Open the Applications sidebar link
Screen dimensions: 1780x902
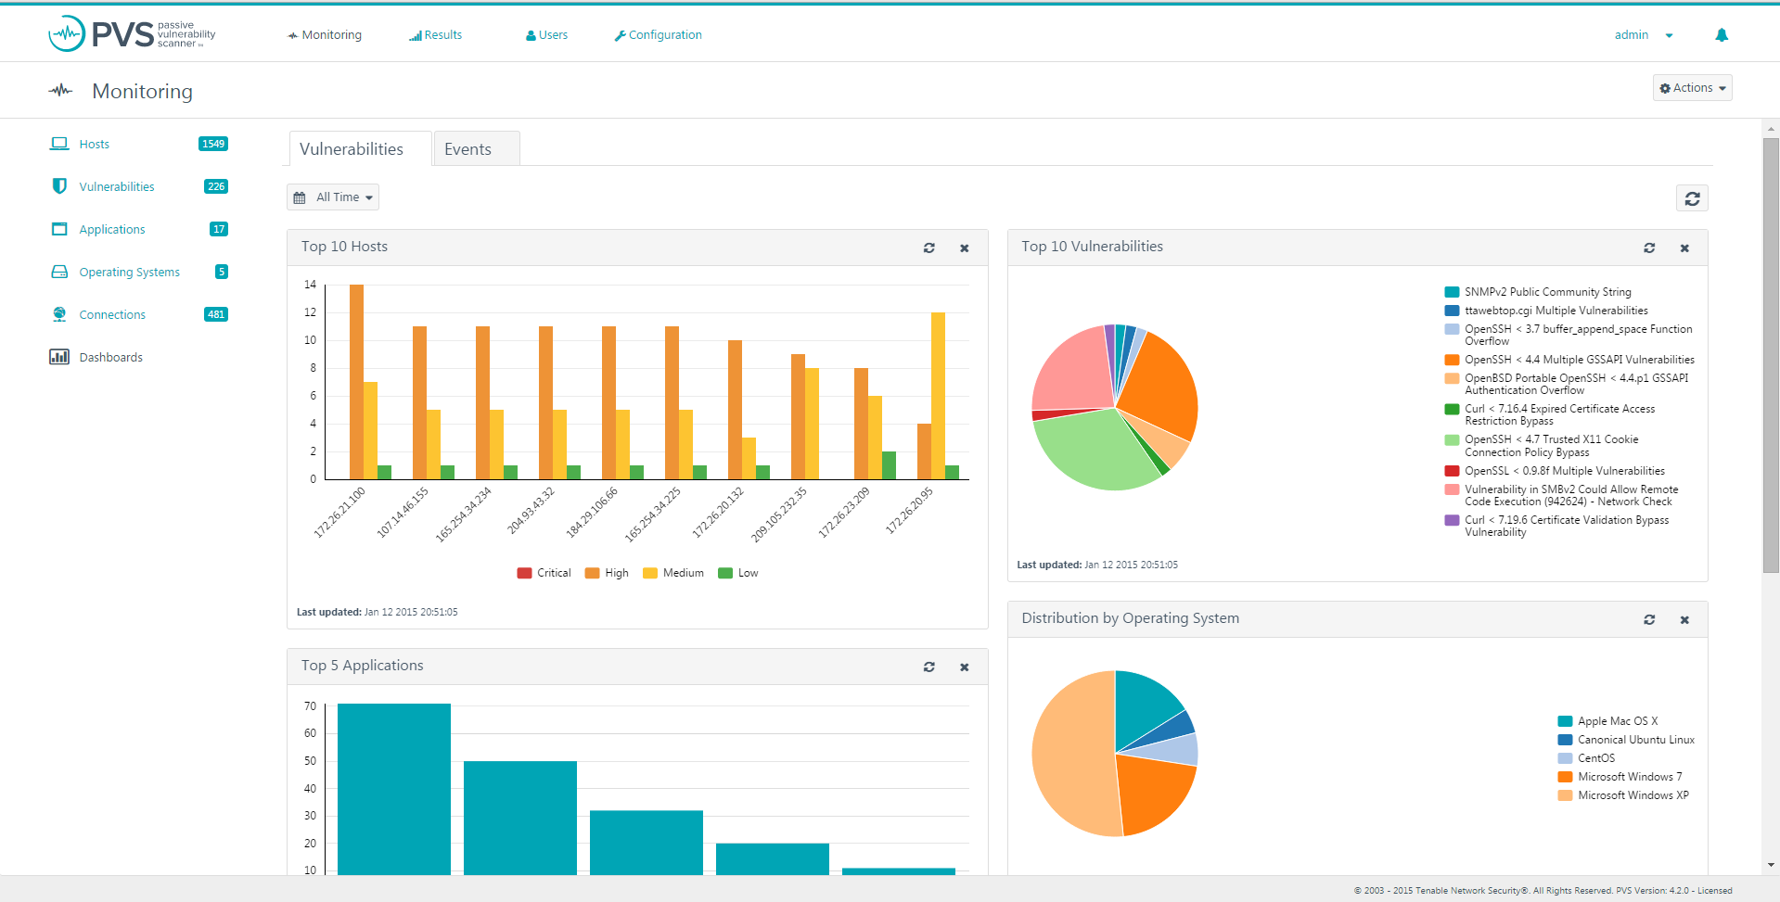point(112,229)
